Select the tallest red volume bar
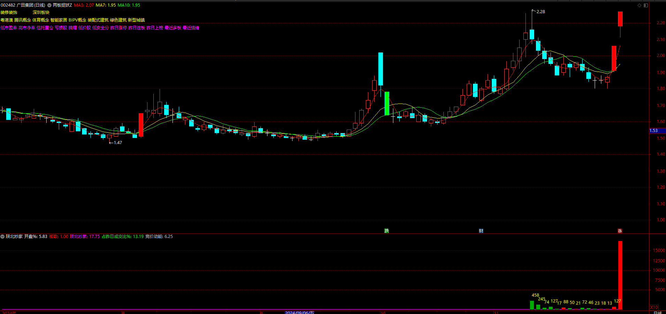Screen dimensions: 666x314 tap(620, 275)
